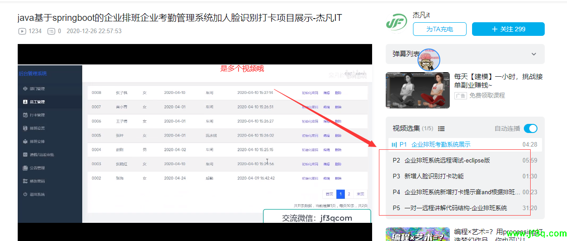Toggle the 自动连播 autoplay switch

pos(530,128)
